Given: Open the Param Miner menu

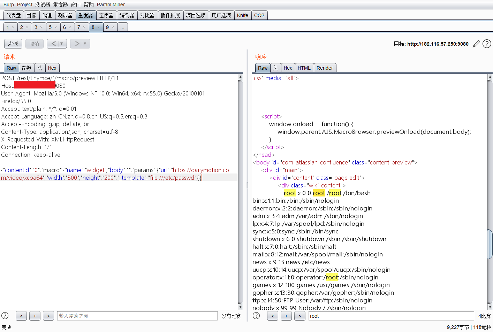Looking at the screenshot, I should pos(111,5).
